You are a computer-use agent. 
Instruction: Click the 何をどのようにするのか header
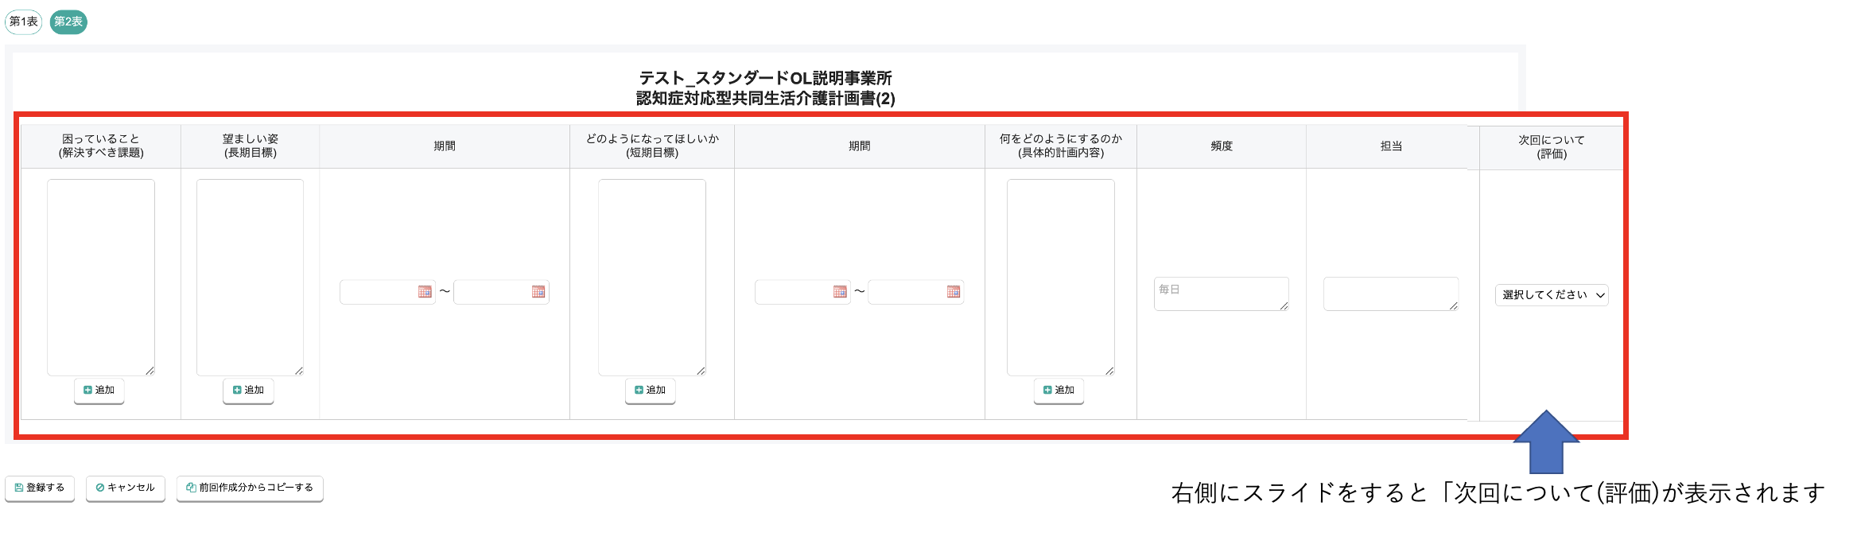pos(1061,146)
